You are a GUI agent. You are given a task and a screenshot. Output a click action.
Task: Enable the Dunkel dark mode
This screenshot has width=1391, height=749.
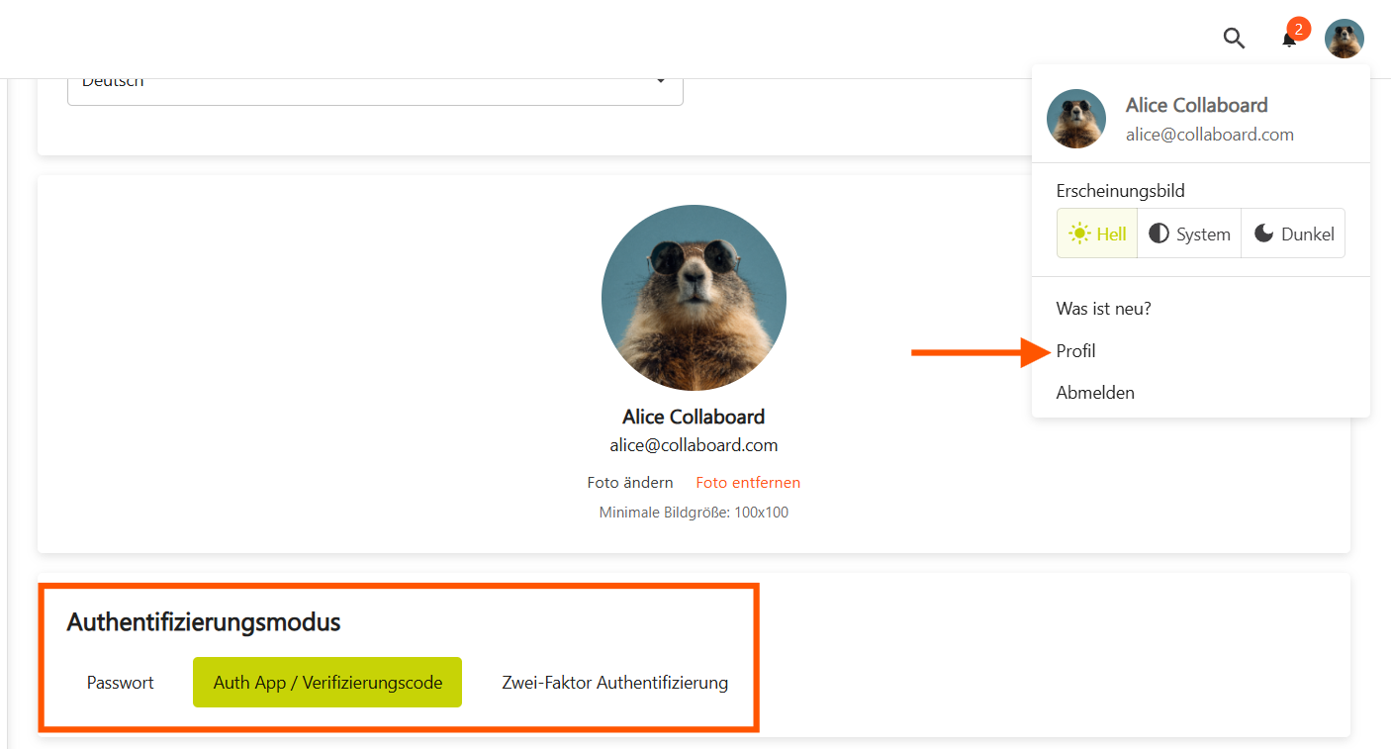pyautogui.click(x=1293, y=234)
